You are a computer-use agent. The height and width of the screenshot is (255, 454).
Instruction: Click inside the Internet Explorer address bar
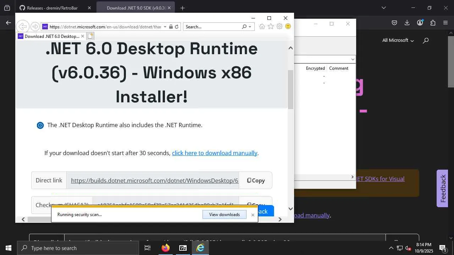(x=105, y=27)
